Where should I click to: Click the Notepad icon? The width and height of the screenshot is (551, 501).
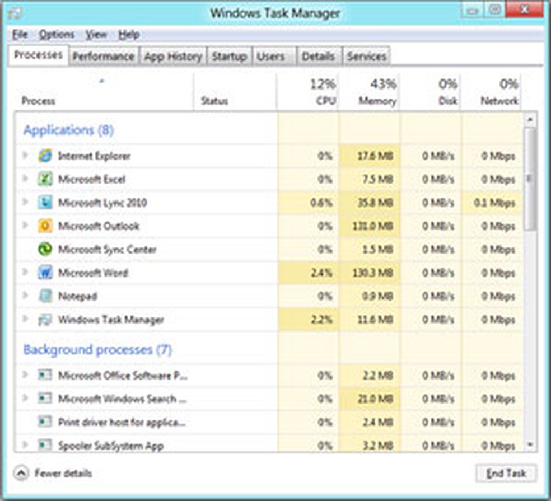click(x=45, y=297)
